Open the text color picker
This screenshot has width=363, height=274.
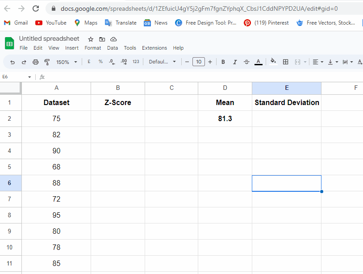tap(259, 62)
